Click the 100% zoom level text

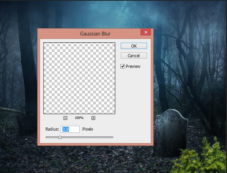pos(79,118)
